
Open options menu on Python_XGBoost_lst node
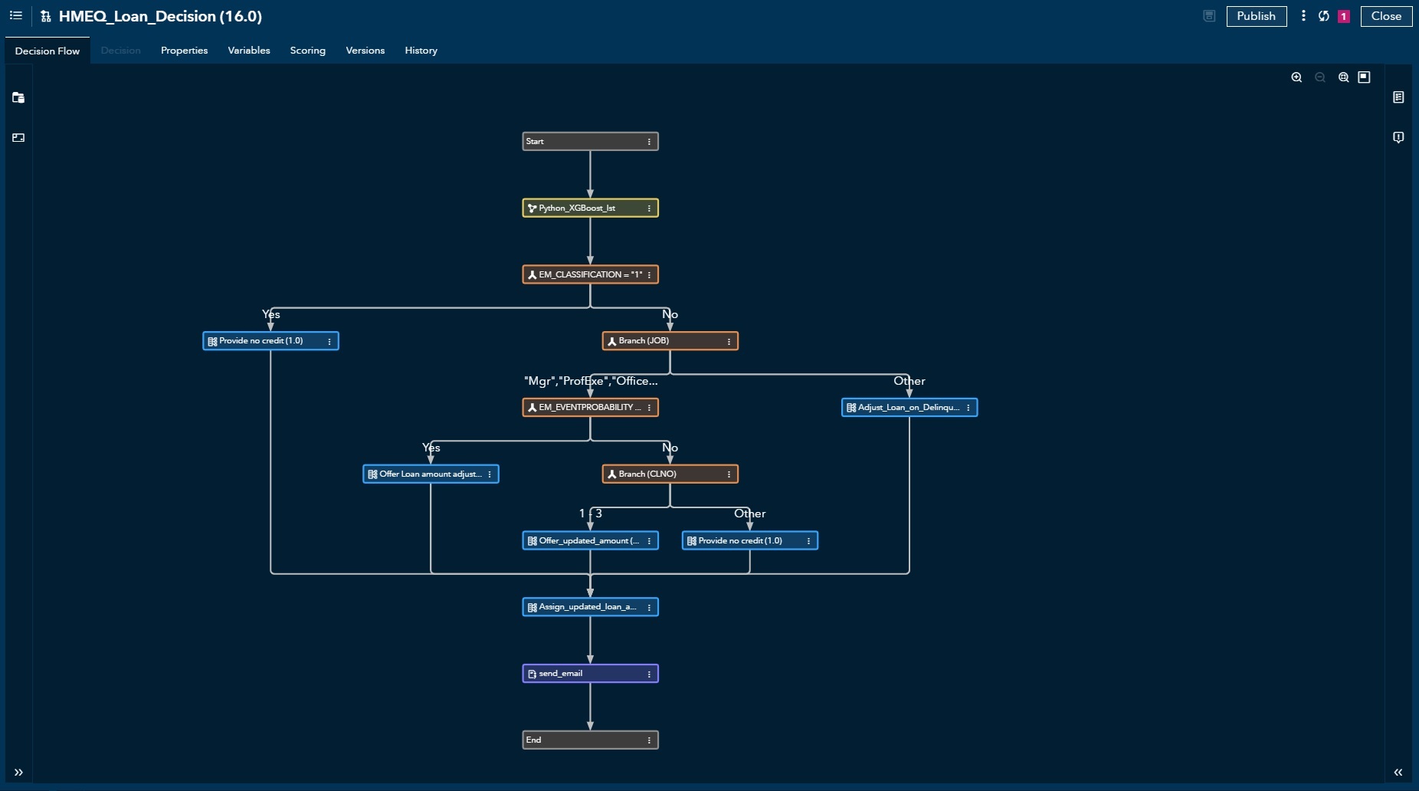pyautogui.click(x=649, y=208)
